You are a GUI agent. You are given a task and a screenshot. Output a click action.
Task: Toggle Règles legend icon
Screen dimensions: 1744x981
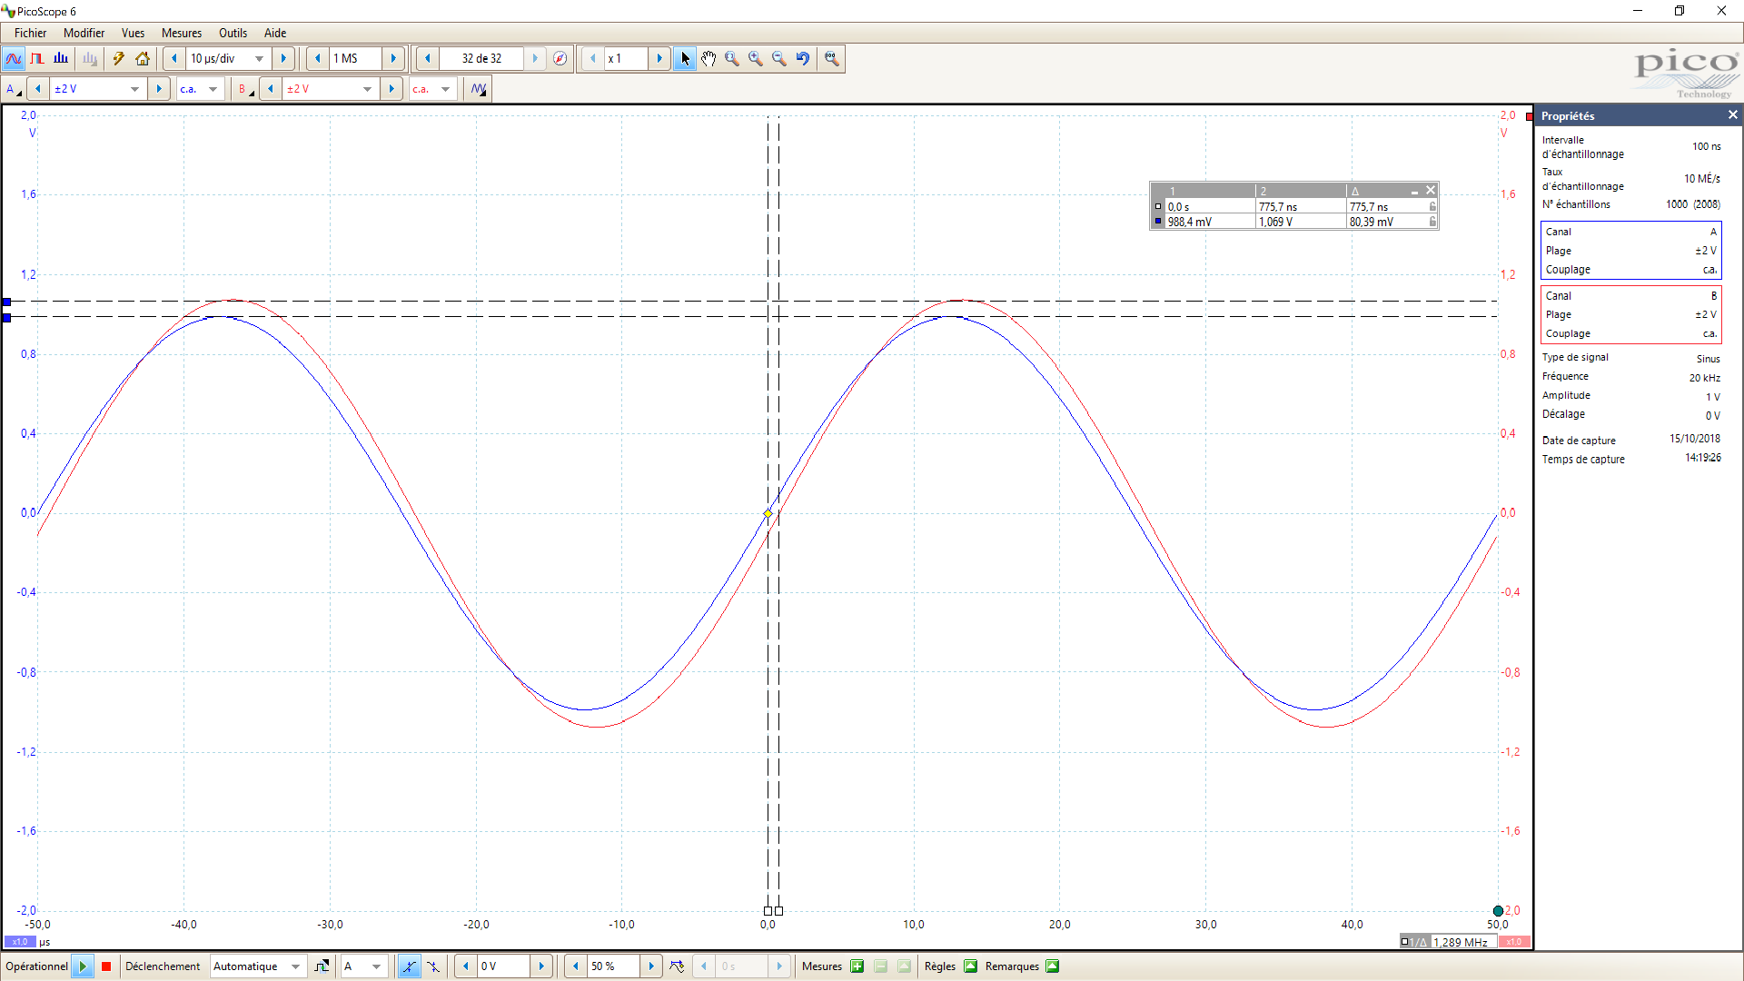coord(970,966)
